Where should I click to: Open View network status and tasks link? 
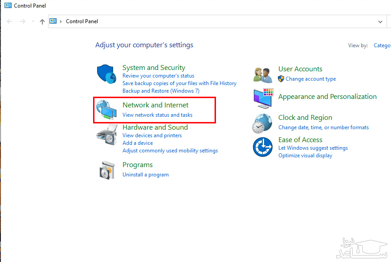point(157,115)
